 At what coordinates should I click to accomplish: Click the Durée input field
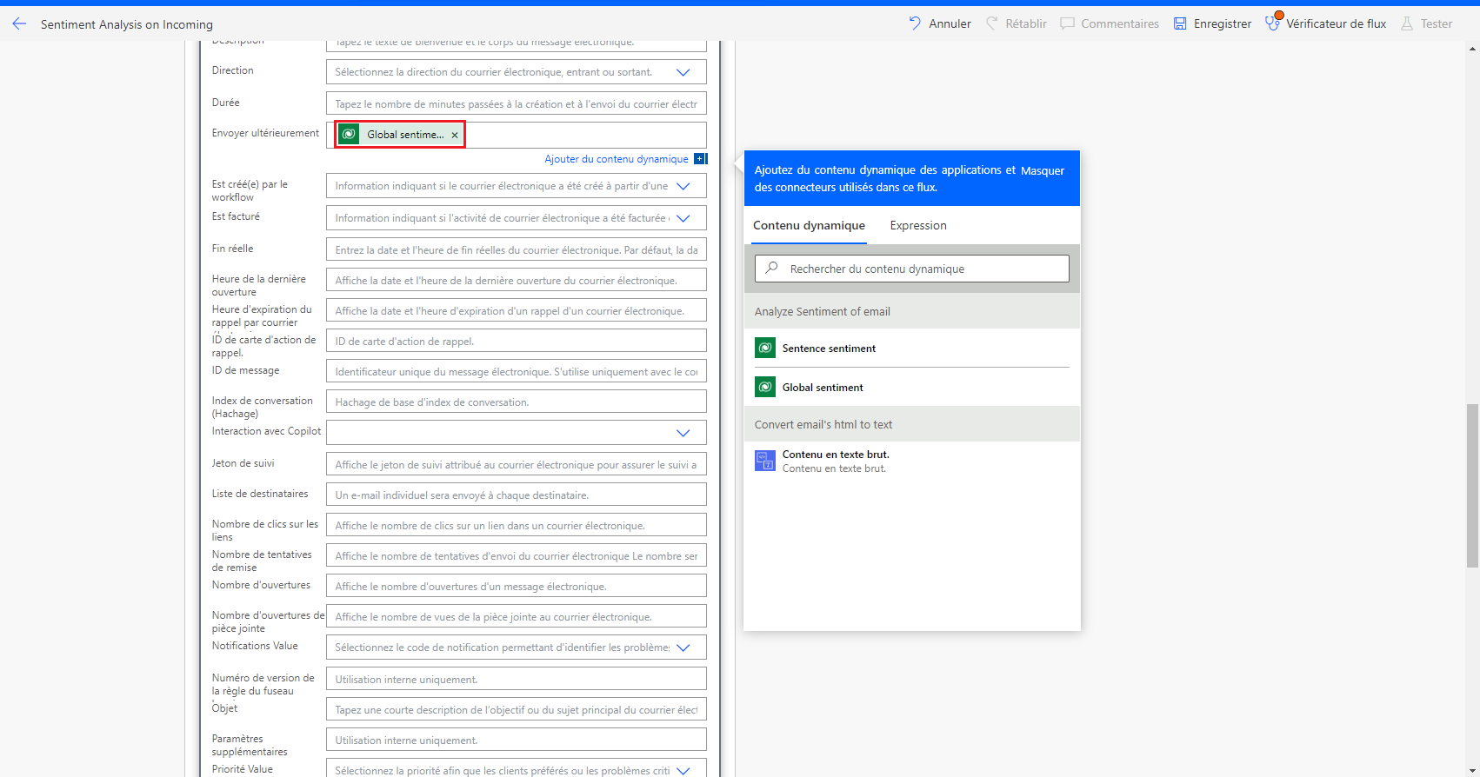coord(516,103)
